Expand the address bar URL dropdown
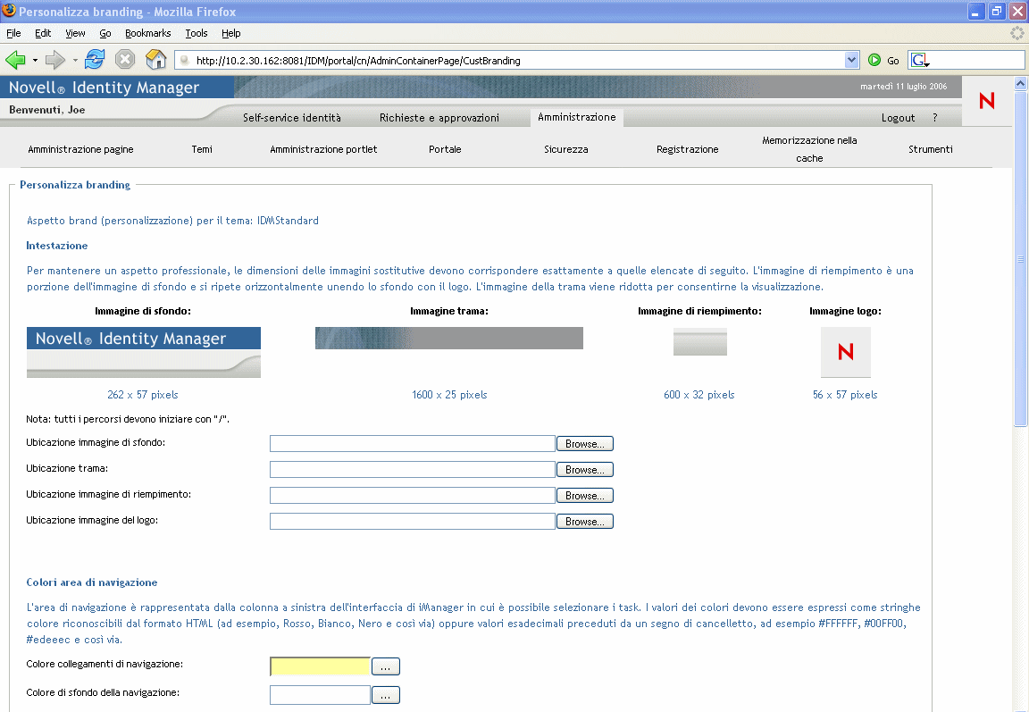The width and height of the screenshot is (1029, 712). pos(851,61)
